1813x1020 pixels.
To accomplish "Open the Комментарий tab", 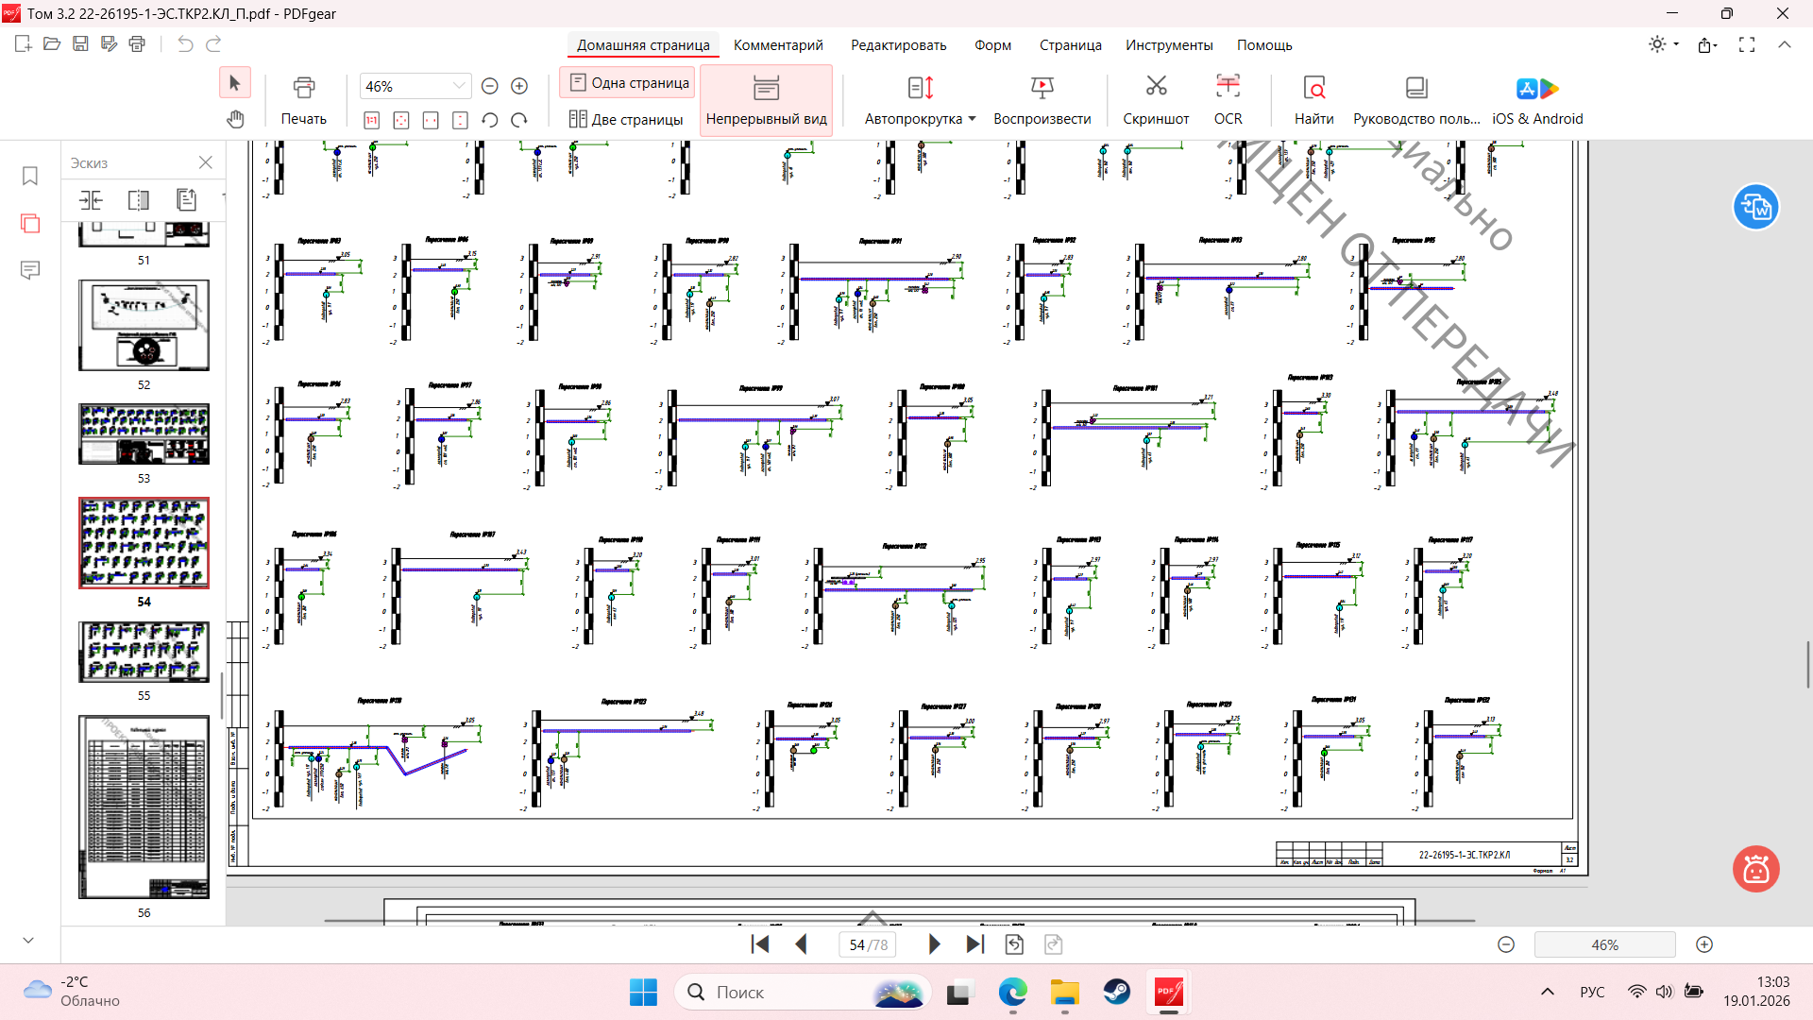I will pos(778,44).
